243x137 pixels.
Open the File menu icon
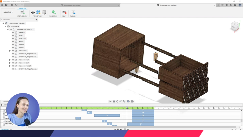(x=6, y=5)
